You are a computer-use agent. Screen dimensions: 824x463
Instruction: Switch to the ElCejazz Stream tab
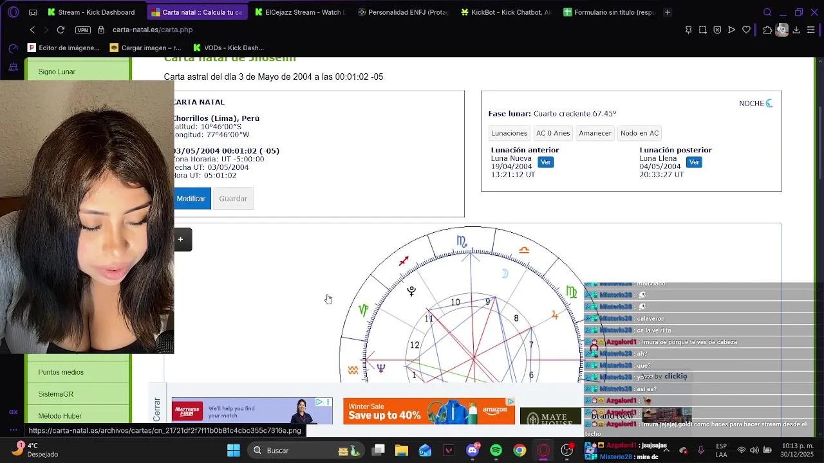[x=300, y=12]
